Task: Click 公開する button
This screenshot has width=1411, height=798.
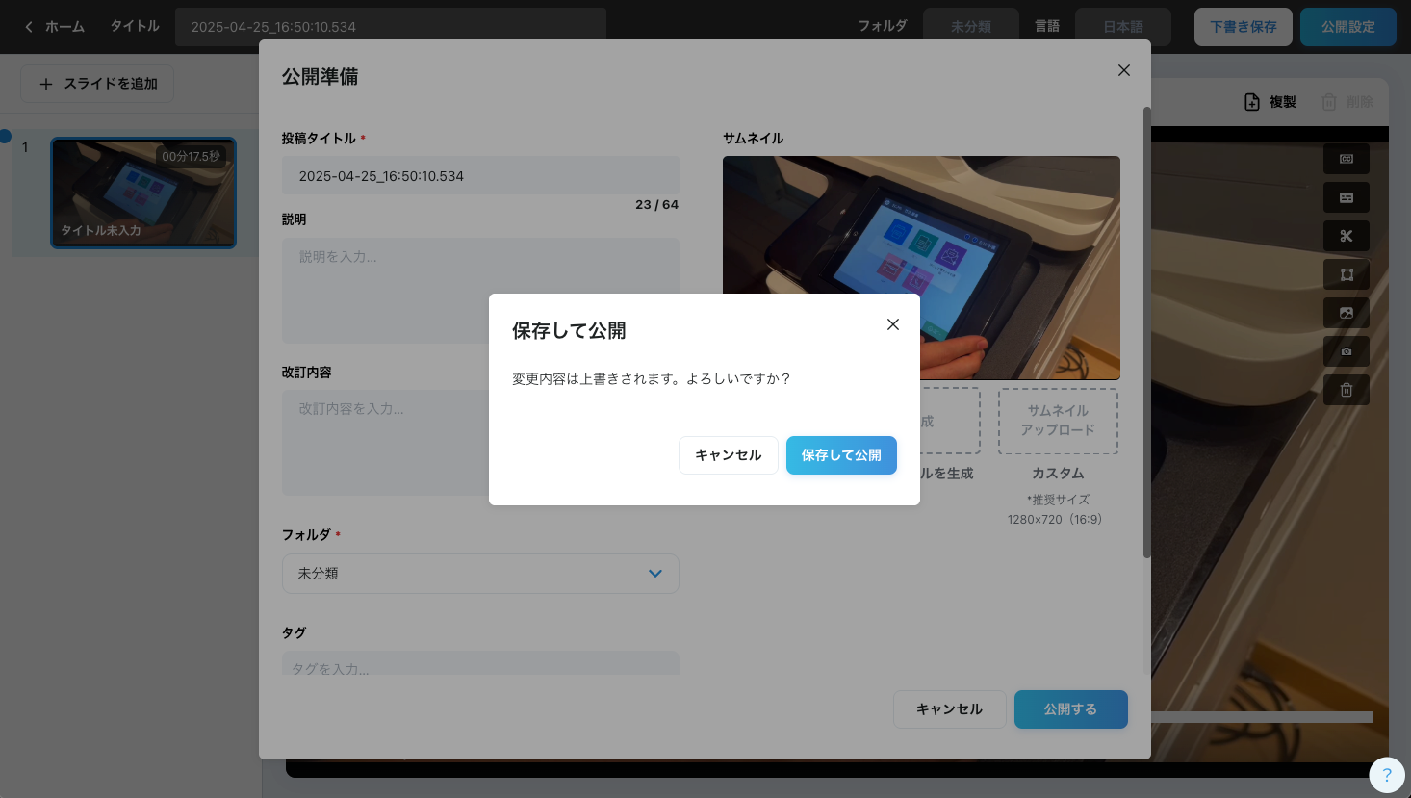Action: [x=1071, y=709]
